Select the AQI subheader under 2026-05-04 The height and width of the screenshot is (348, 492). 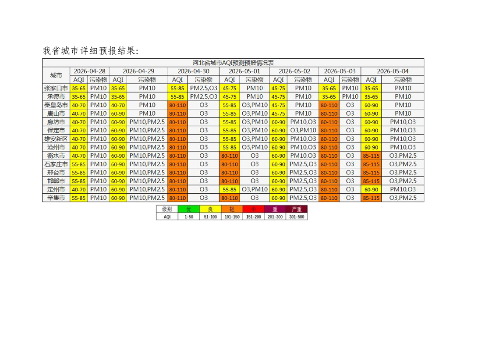tap(371, 80)
